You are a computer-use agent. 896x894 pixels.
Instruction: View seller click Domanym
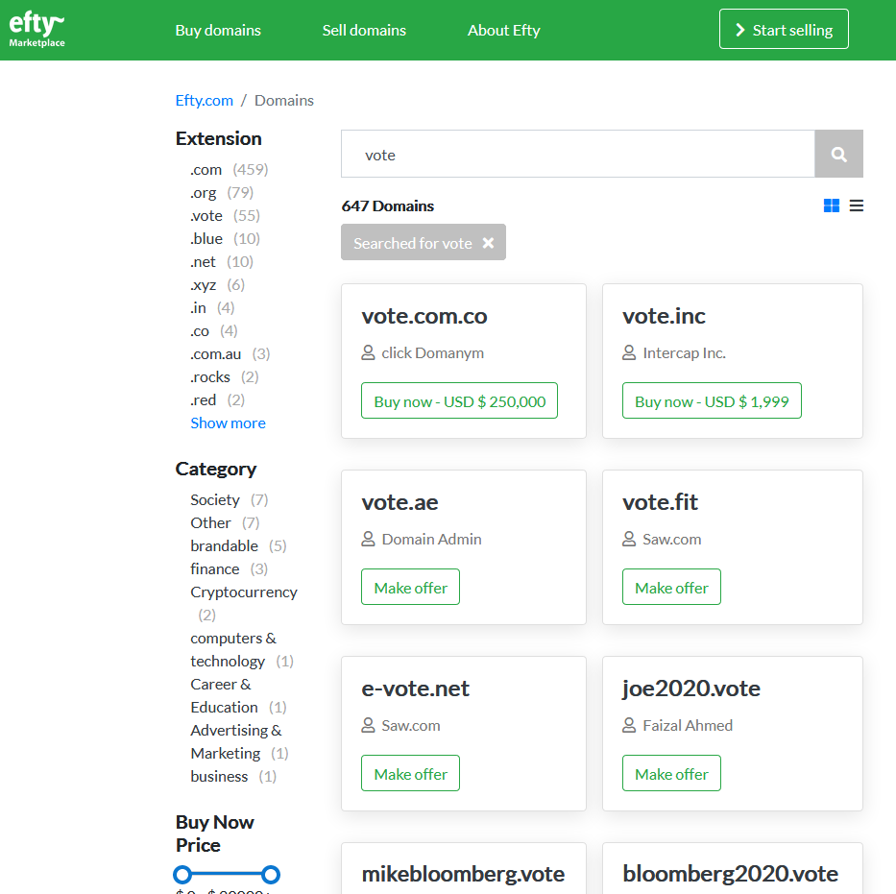tap(432, 353)
